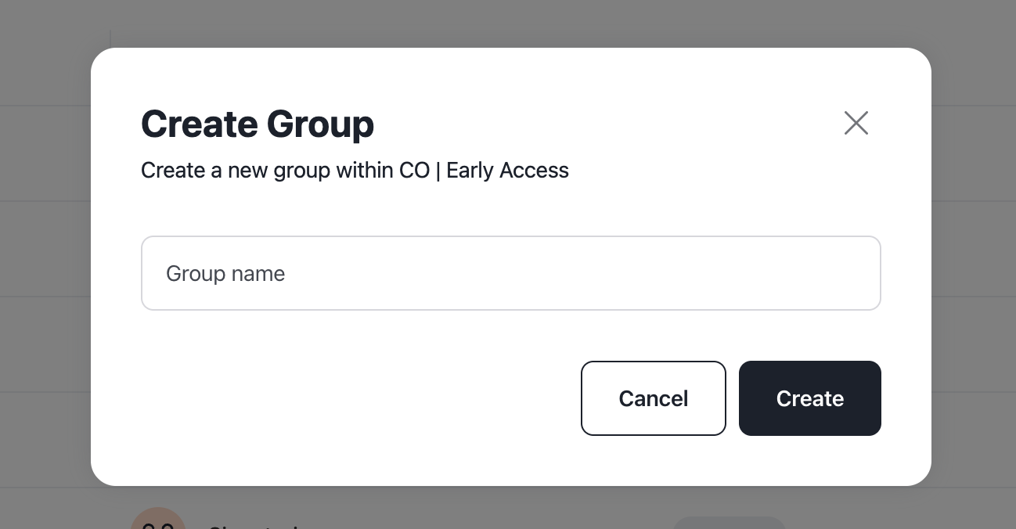
Task: Click the word 'Early Access' in subtitle
Action: point(507,171)
